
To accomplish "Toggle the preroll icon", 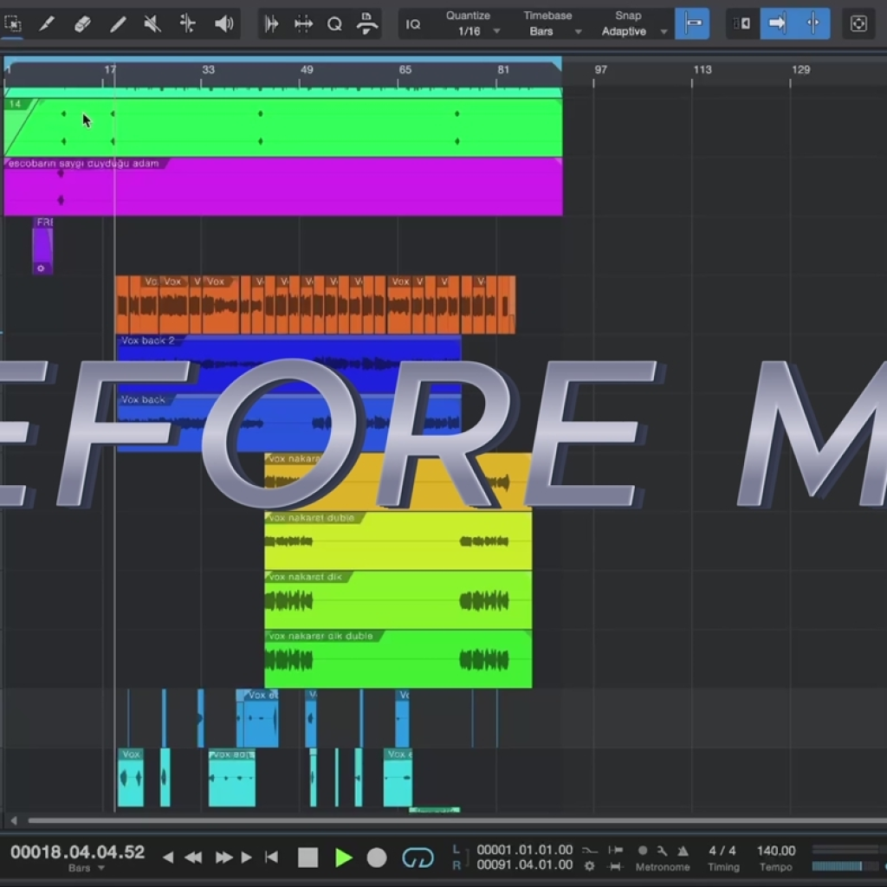I will (x=589, y=851).
